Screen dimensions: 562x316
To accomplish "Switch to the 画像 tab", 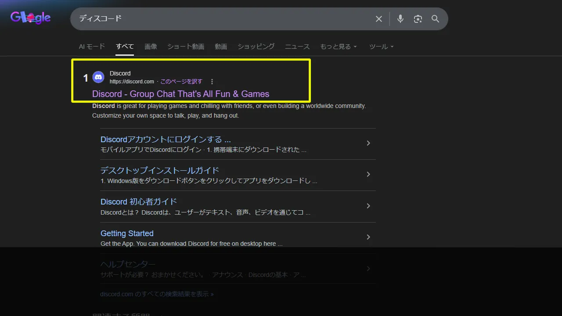I will (x=151, y=46).
